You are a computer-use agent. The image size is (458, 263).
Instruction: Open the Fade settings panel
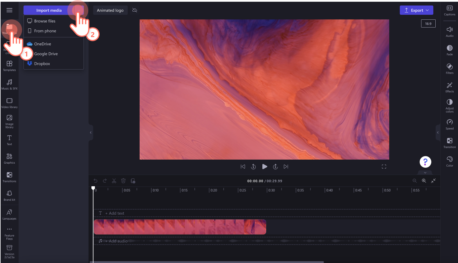pyautogui.click(x=450, y=50)
